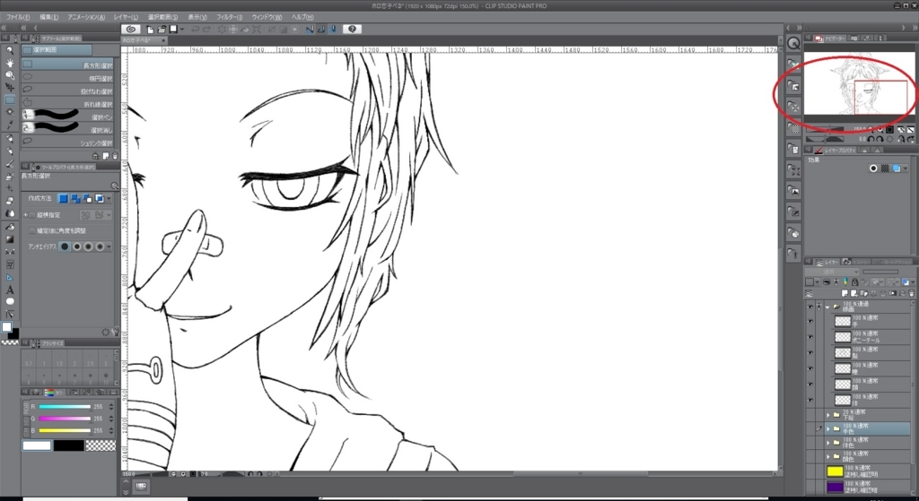Select the Ruler tool
The image size is (919, 501).
point(10,278)
